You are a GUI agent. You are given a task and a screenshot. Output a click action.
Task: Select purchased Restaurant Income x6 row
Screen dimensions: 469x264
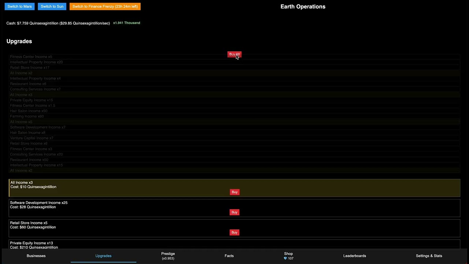(234, 84)
